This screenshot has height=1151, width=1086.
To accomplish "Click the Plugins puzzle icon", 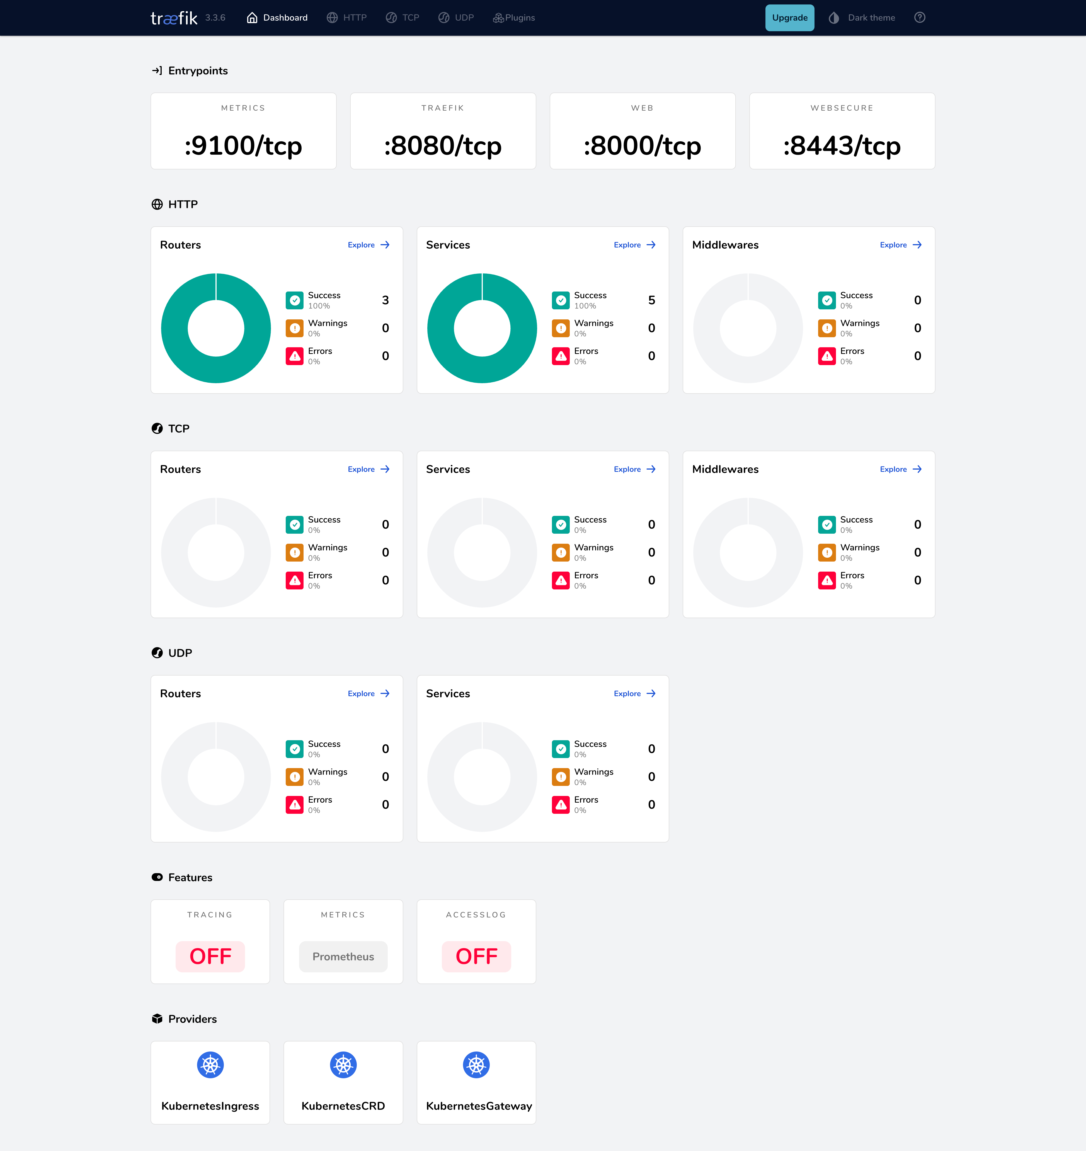I will tap(496, 17).
